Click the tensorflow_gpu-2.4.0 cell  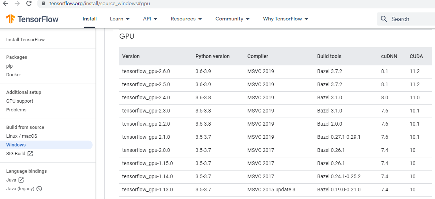146,97
